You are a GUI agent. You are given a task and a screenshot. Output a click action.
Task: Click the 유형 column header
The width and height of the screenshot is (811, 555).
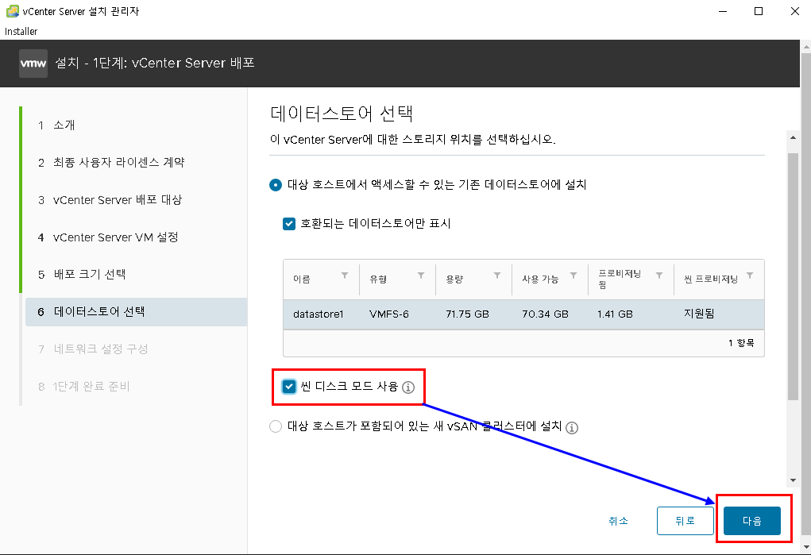click(378, 279)
